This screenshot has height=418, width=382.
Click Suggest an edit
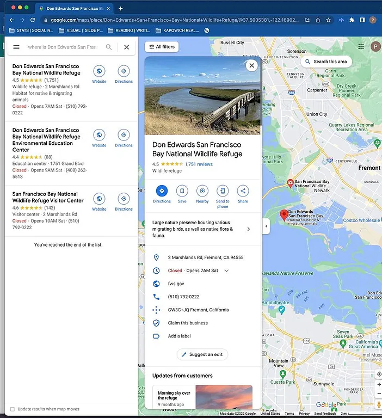tap(202, 354)
